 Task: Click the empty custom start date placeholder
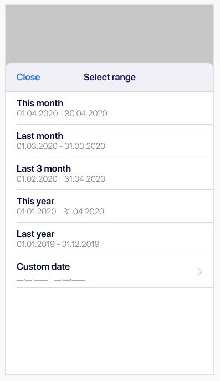(x=32, y=280)
